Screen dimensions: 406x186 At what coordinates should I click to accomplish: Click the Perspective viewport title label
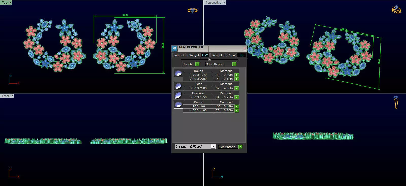pyautogui.click(x=213, y=3)
